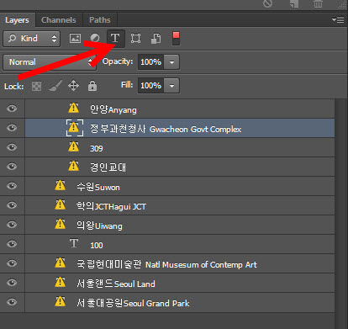Select layer named 안양Anyang
This screenshot has height=329, width=348.
click(x=113, y=109)
